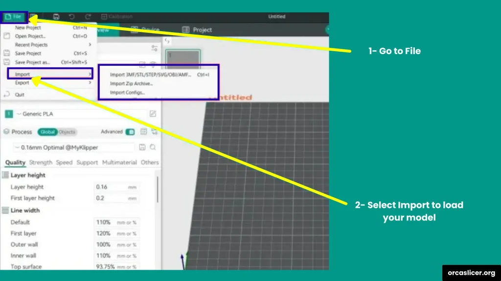This screenshot has height=281, width=501.
Task: Click the Open Project folder icon
Action: tap(7, 36)
